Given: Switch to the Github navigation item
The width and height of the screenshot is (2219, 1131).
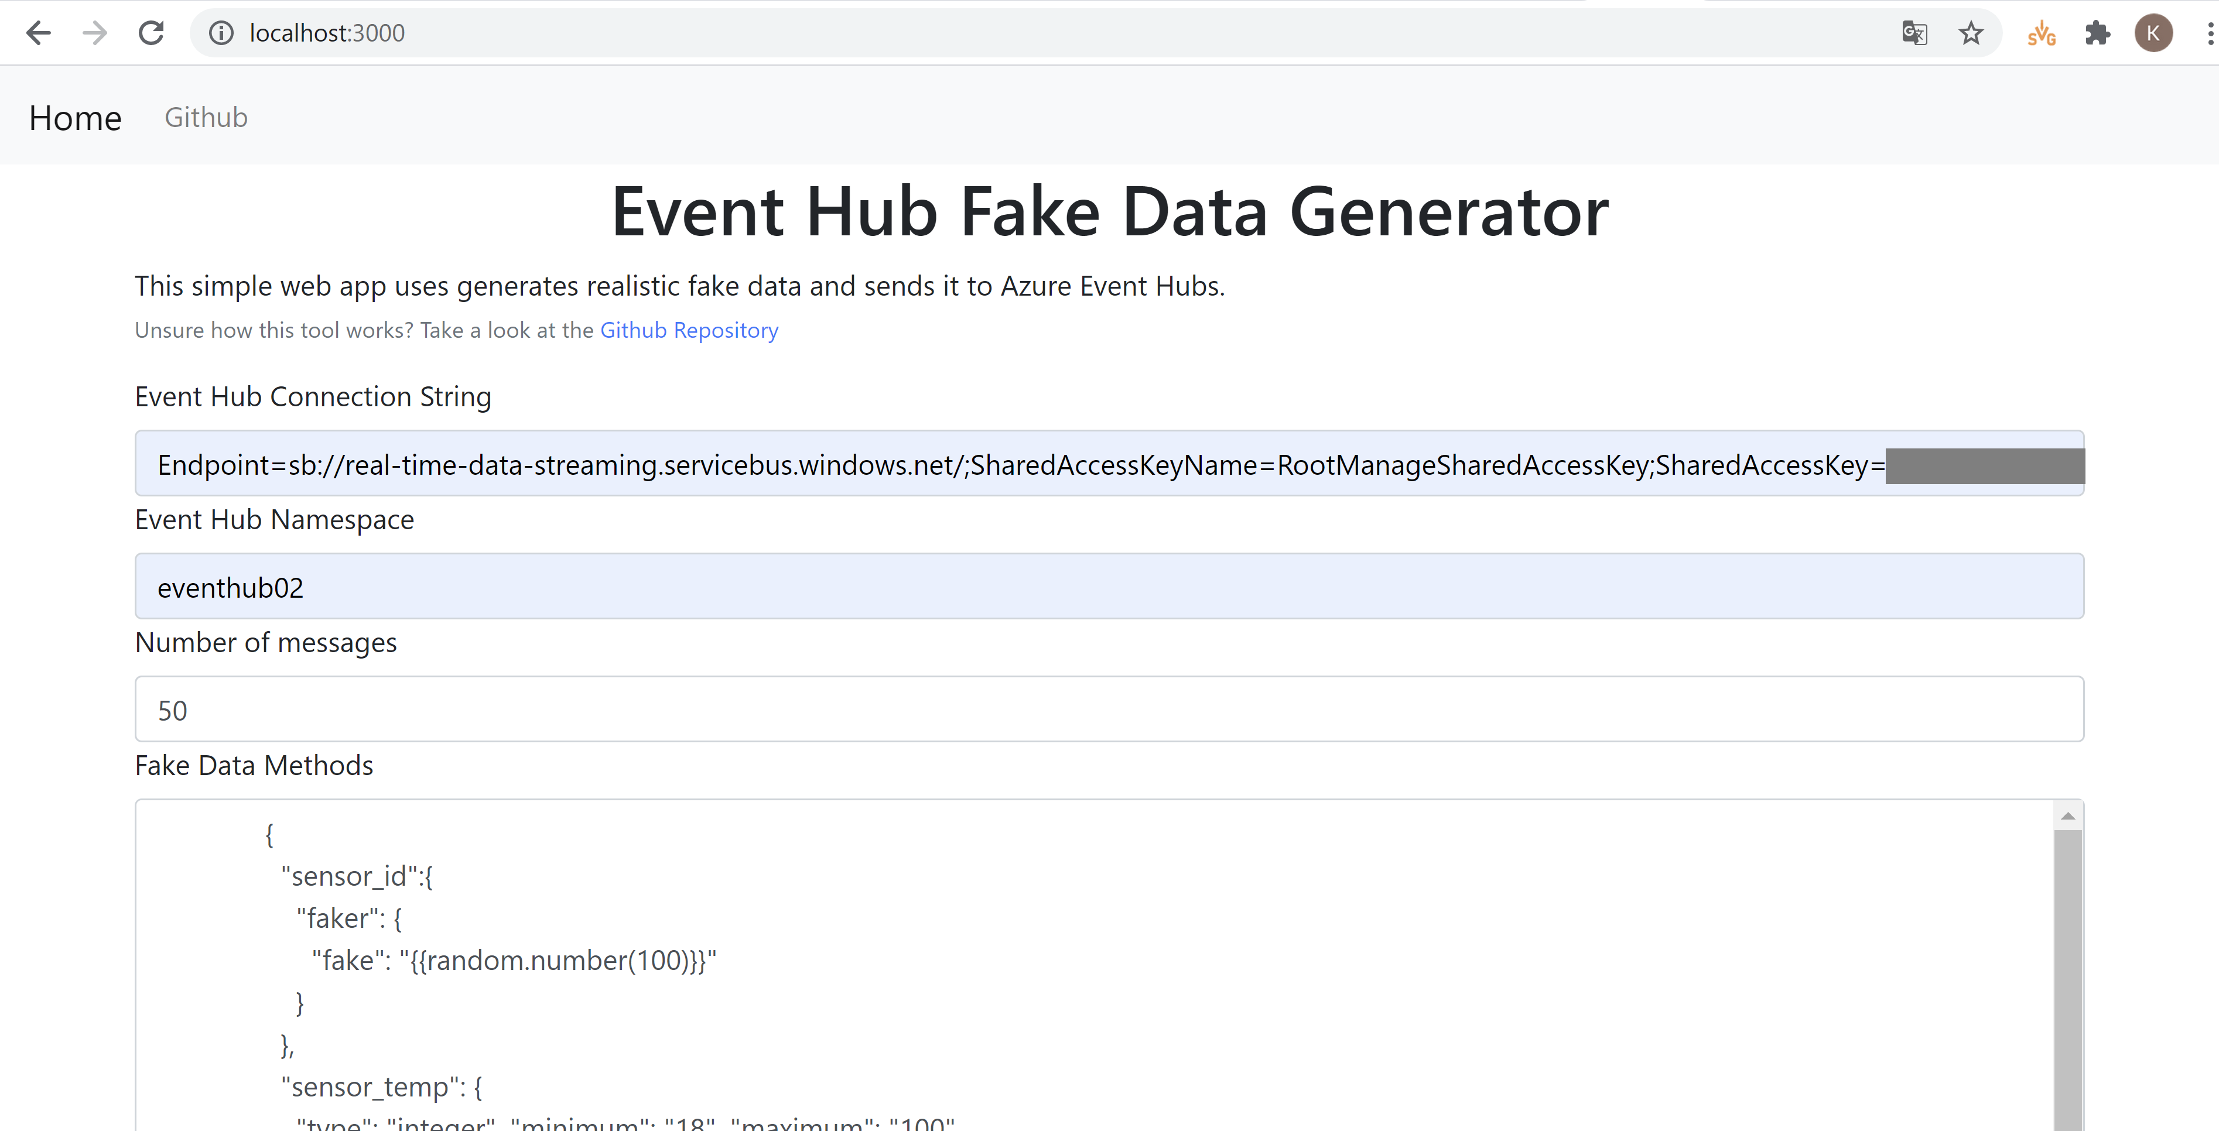Looking at the screenshot, I should click(x=205, y=117).
